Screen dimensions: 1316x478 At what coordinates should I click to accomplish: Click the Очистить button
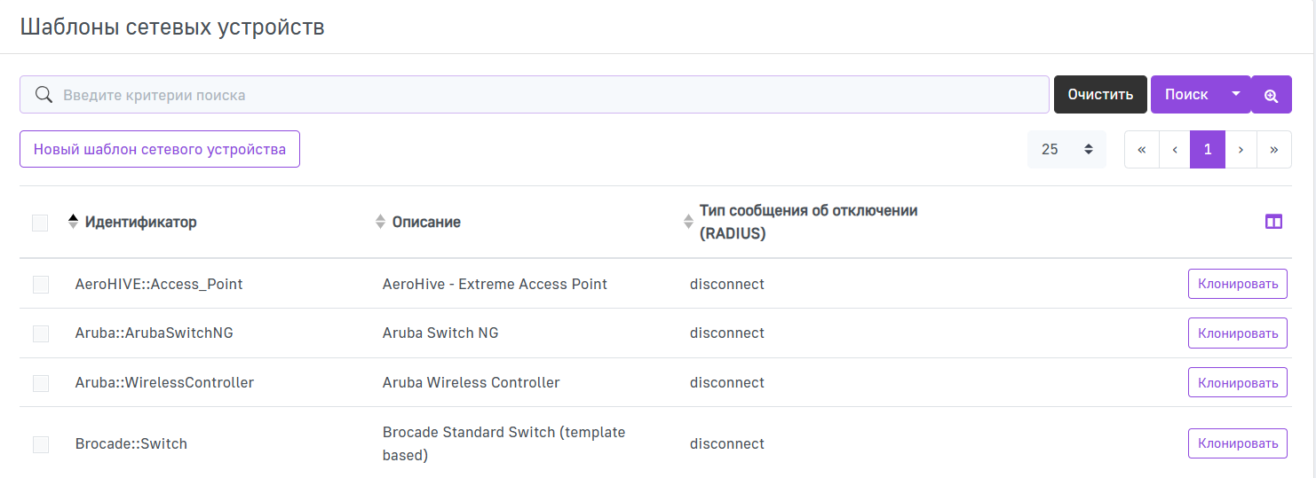tap(1100, 95)
